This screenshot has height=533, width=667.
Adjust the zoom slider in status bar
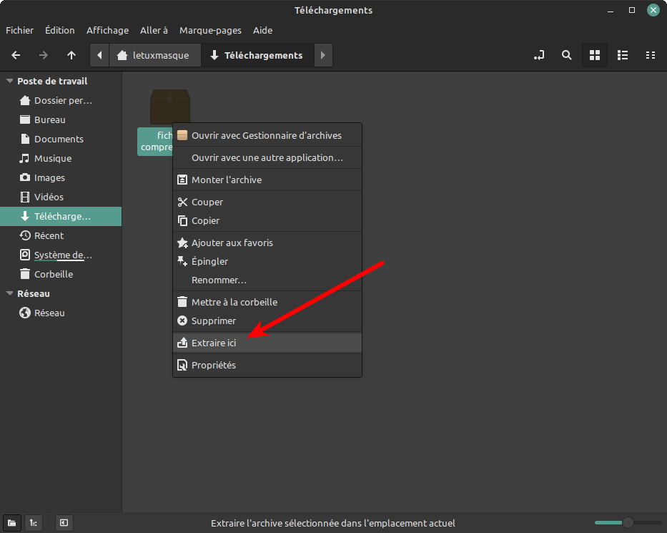pos(628,522)
